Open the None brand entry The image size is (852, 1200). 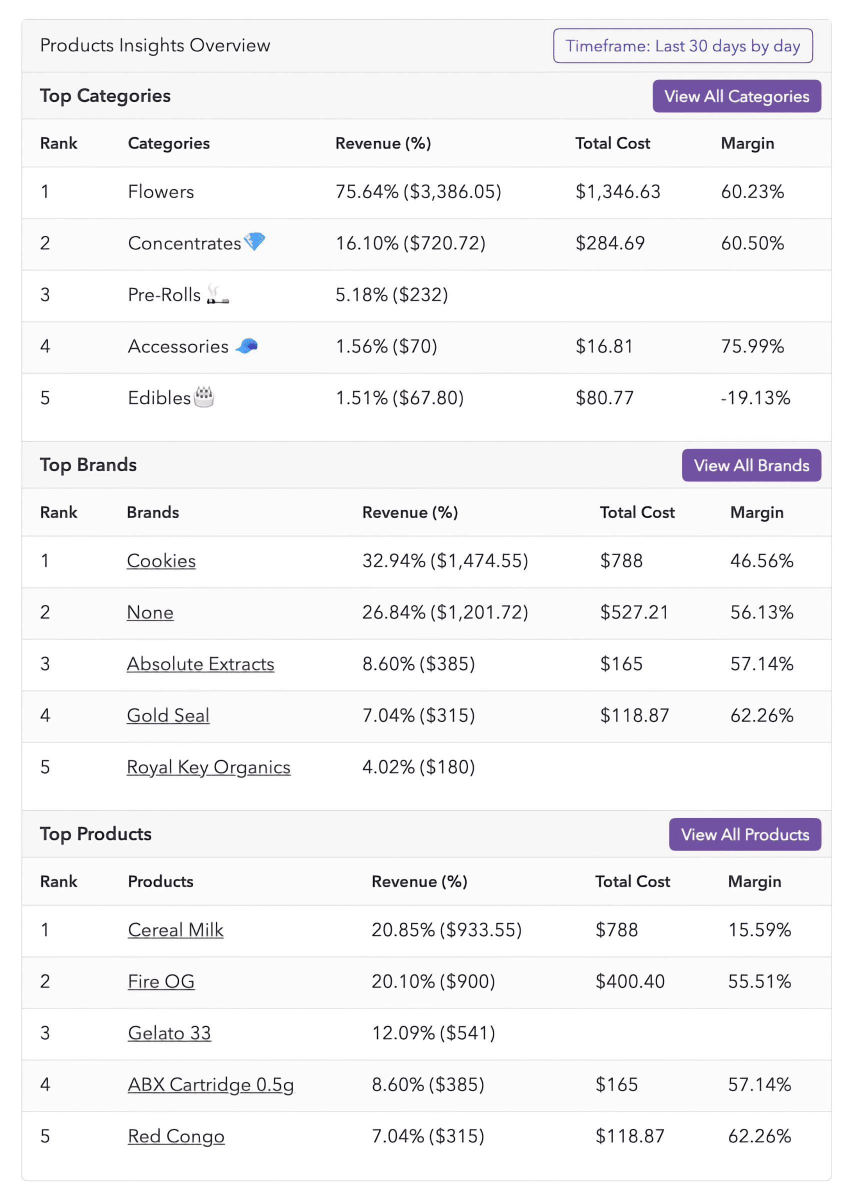click(150, 612)
